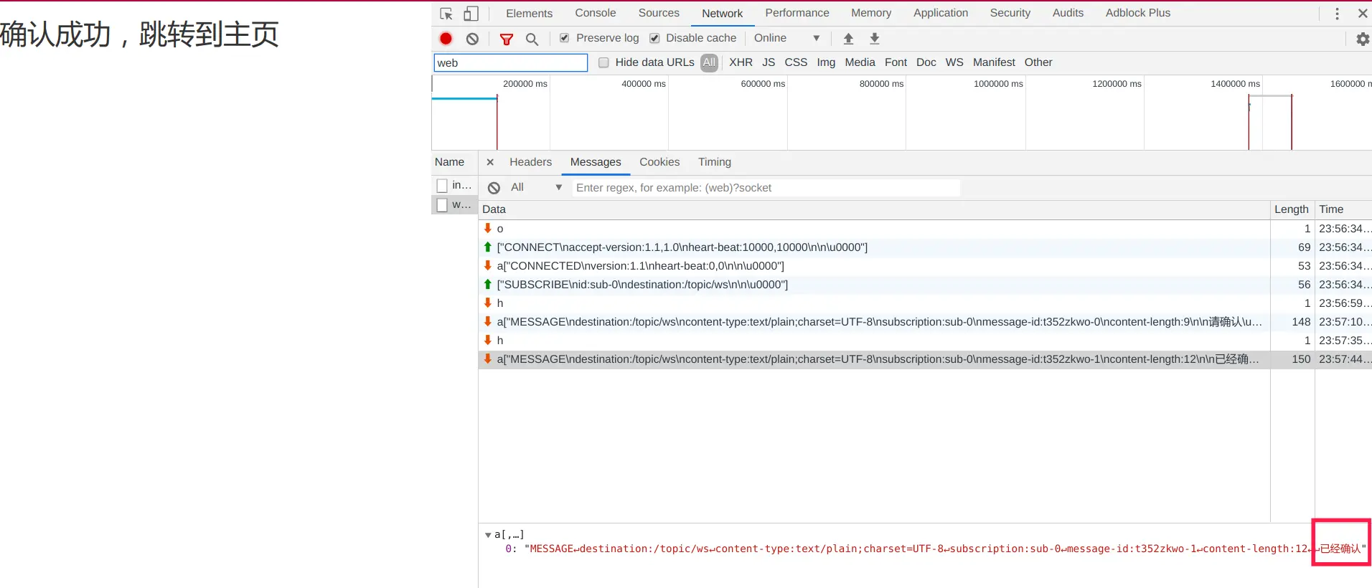1372x588 pixels.
Task: Filter requests by CSS
Action: tap(796, 62)
